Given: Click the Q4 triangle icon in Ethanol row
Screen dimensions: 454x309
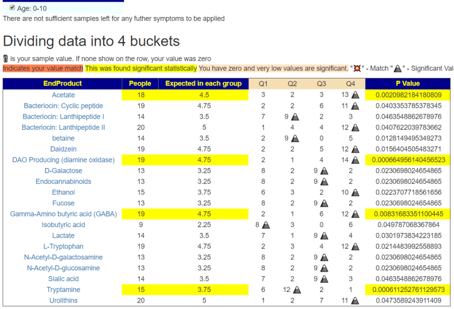Looking at the screenshot, I should click(355, 193).
